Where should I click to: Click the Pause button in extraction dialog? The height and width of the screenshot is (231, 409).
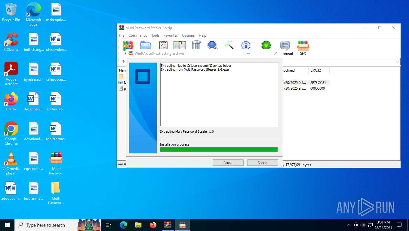228,162
